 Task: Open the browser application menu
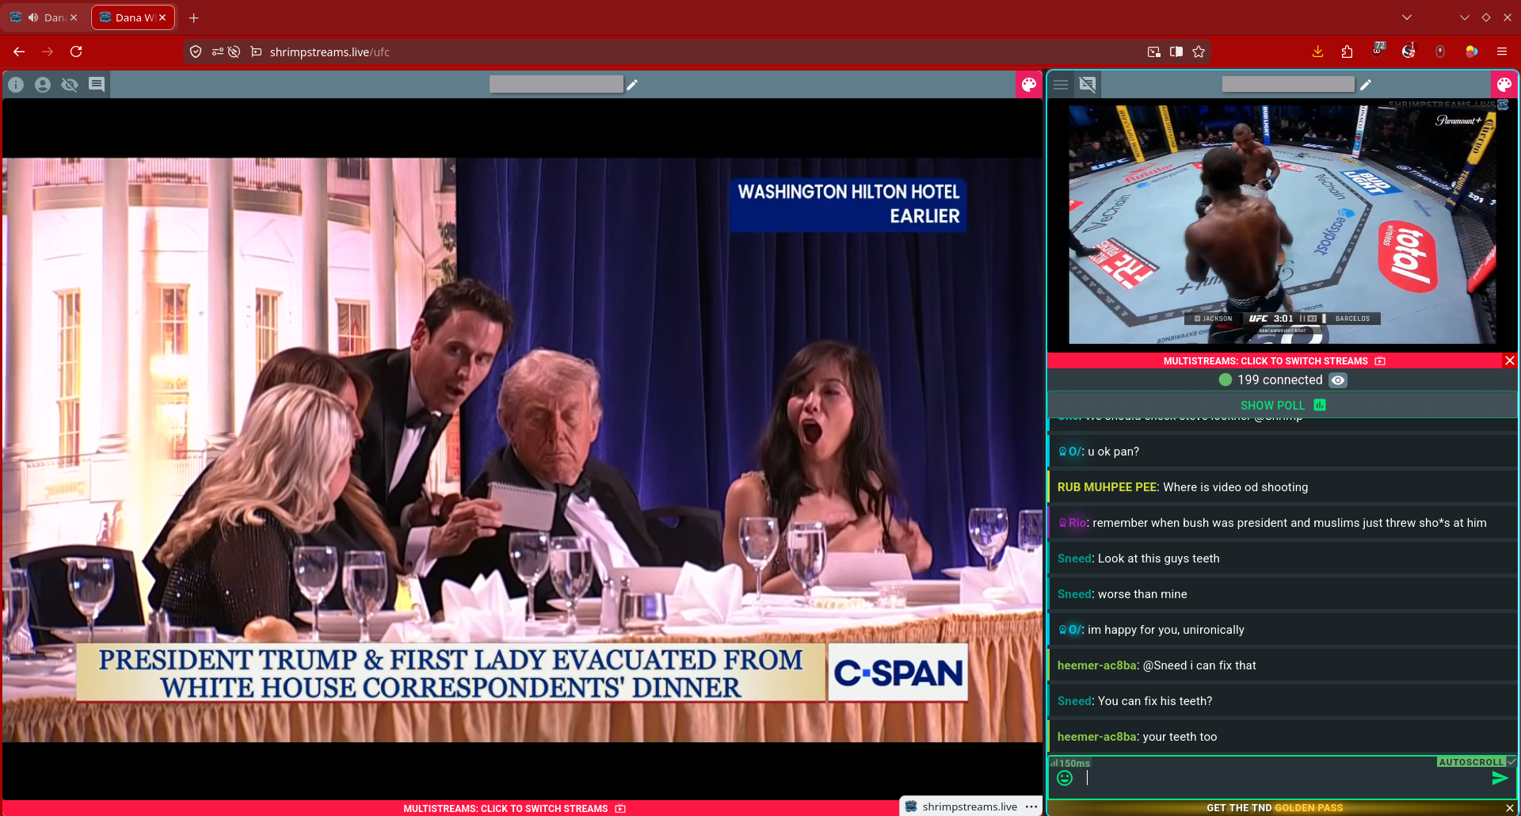pyautogui.click(x=1502, y=51)
